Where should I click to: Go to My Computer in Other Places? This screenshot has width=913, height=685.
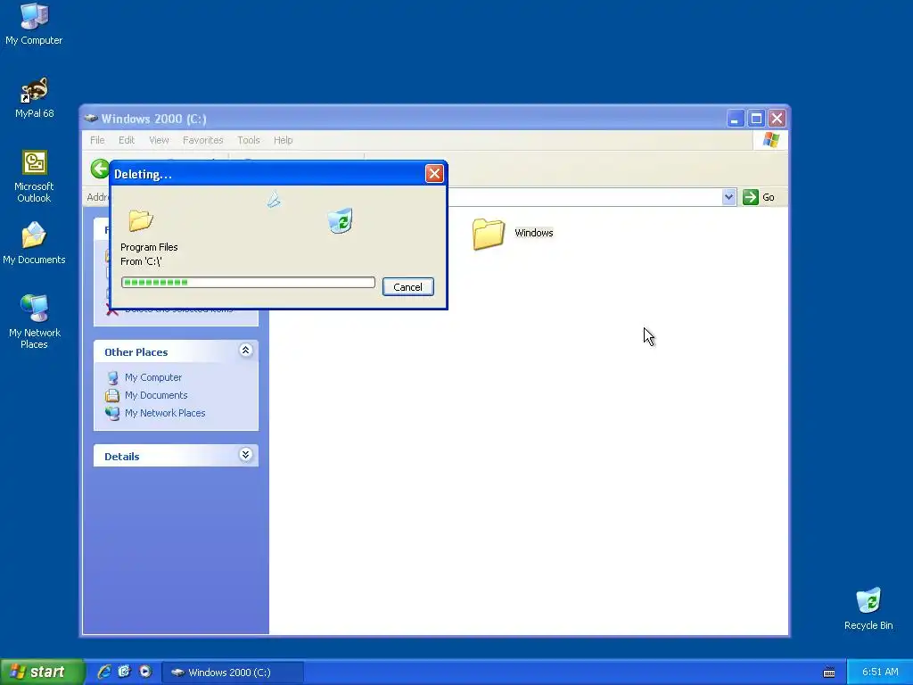pyautogui.click(x=153, y=377)
